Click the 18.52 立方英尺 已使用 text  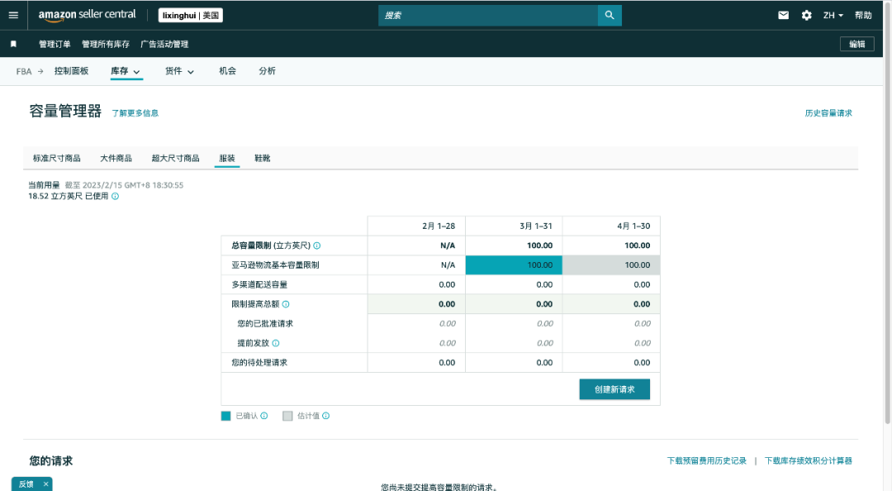[69, 196]
